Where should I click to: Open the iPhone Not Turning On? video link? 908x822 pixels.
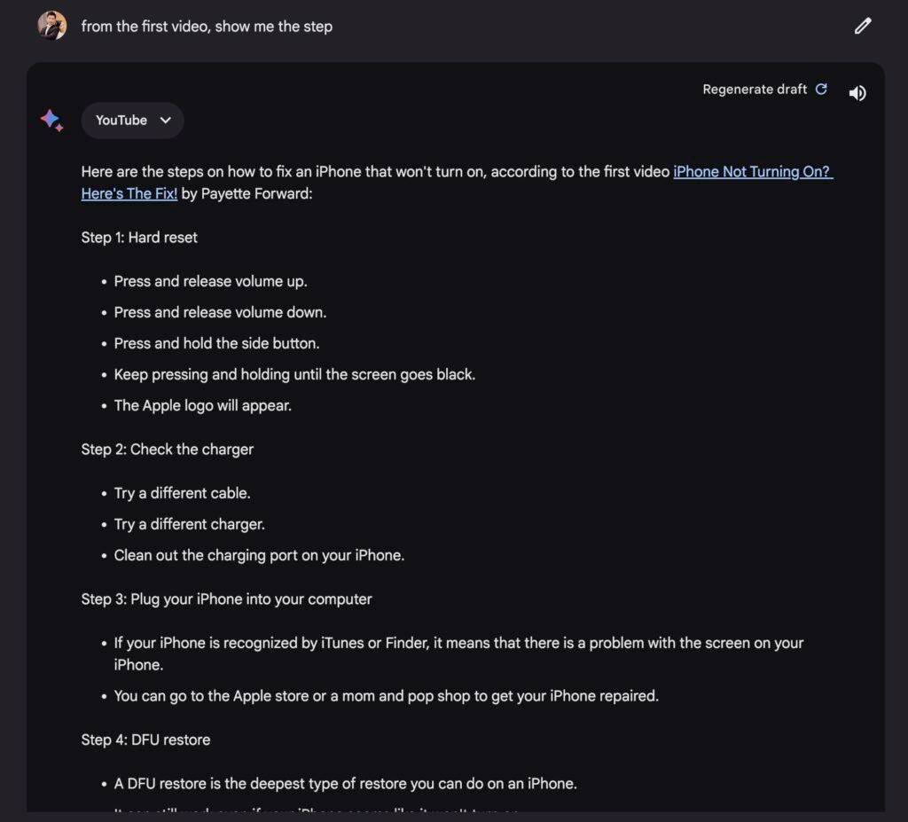tap(752, 171)
